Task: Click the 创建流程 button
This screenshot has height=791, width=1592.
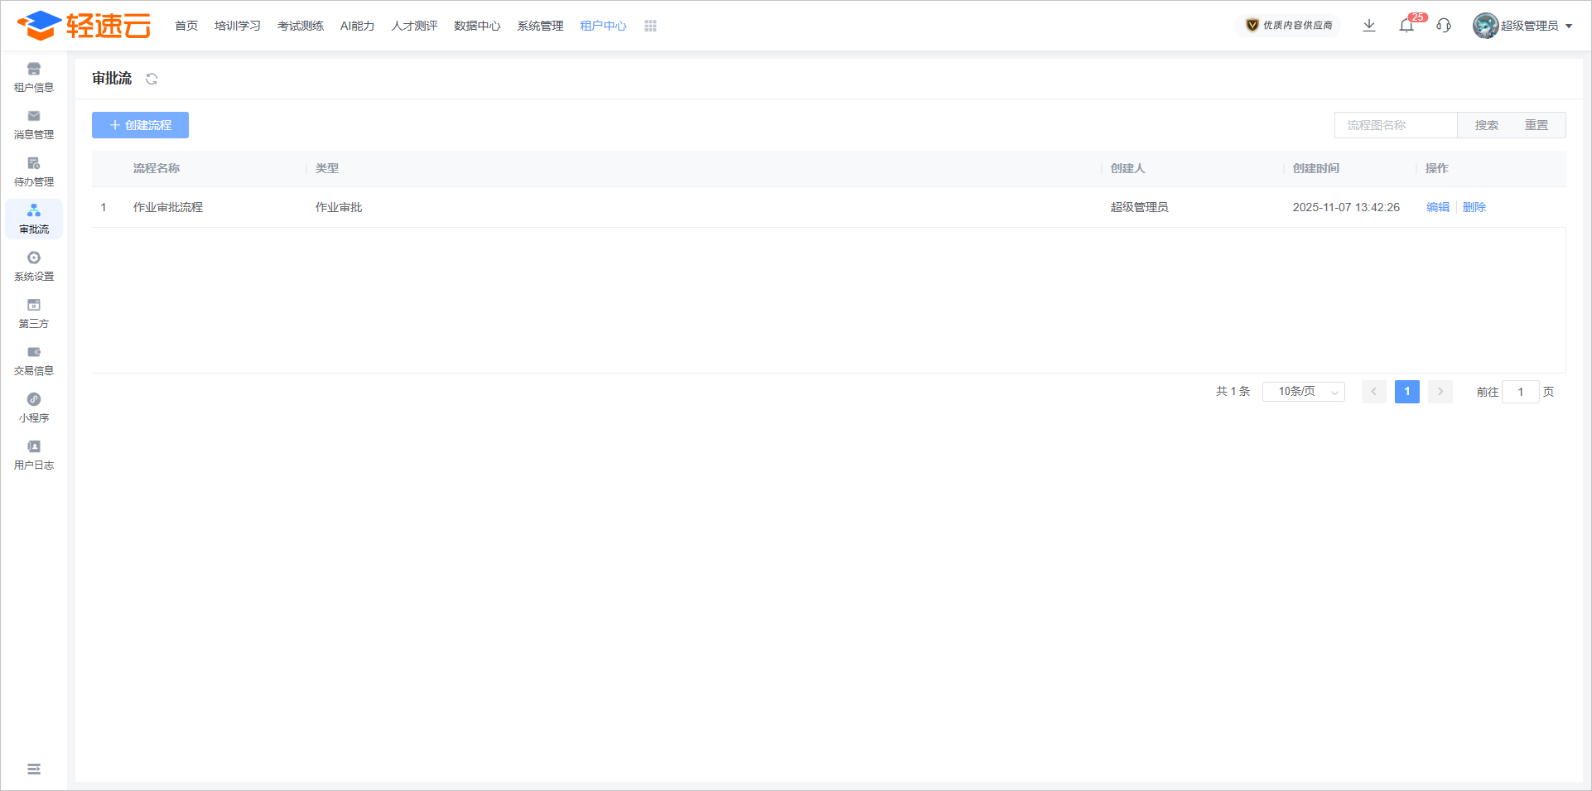Action: point(140,125)
